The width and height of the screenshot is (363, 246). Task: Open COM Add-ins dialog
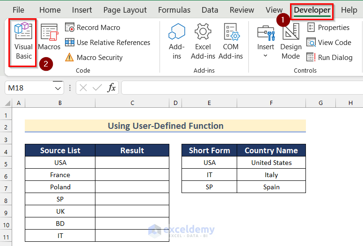(x=231, y=42)
